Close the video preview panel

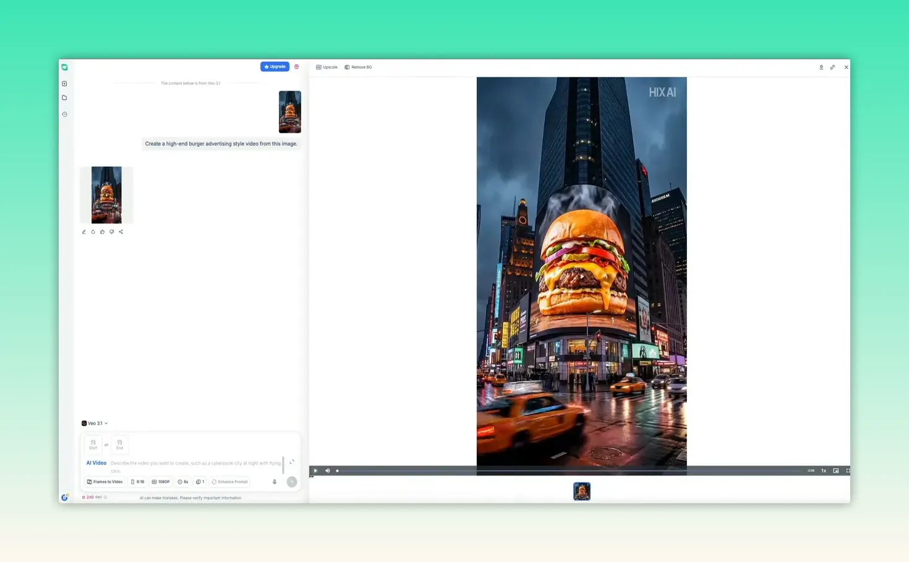[x=846, y=67]
